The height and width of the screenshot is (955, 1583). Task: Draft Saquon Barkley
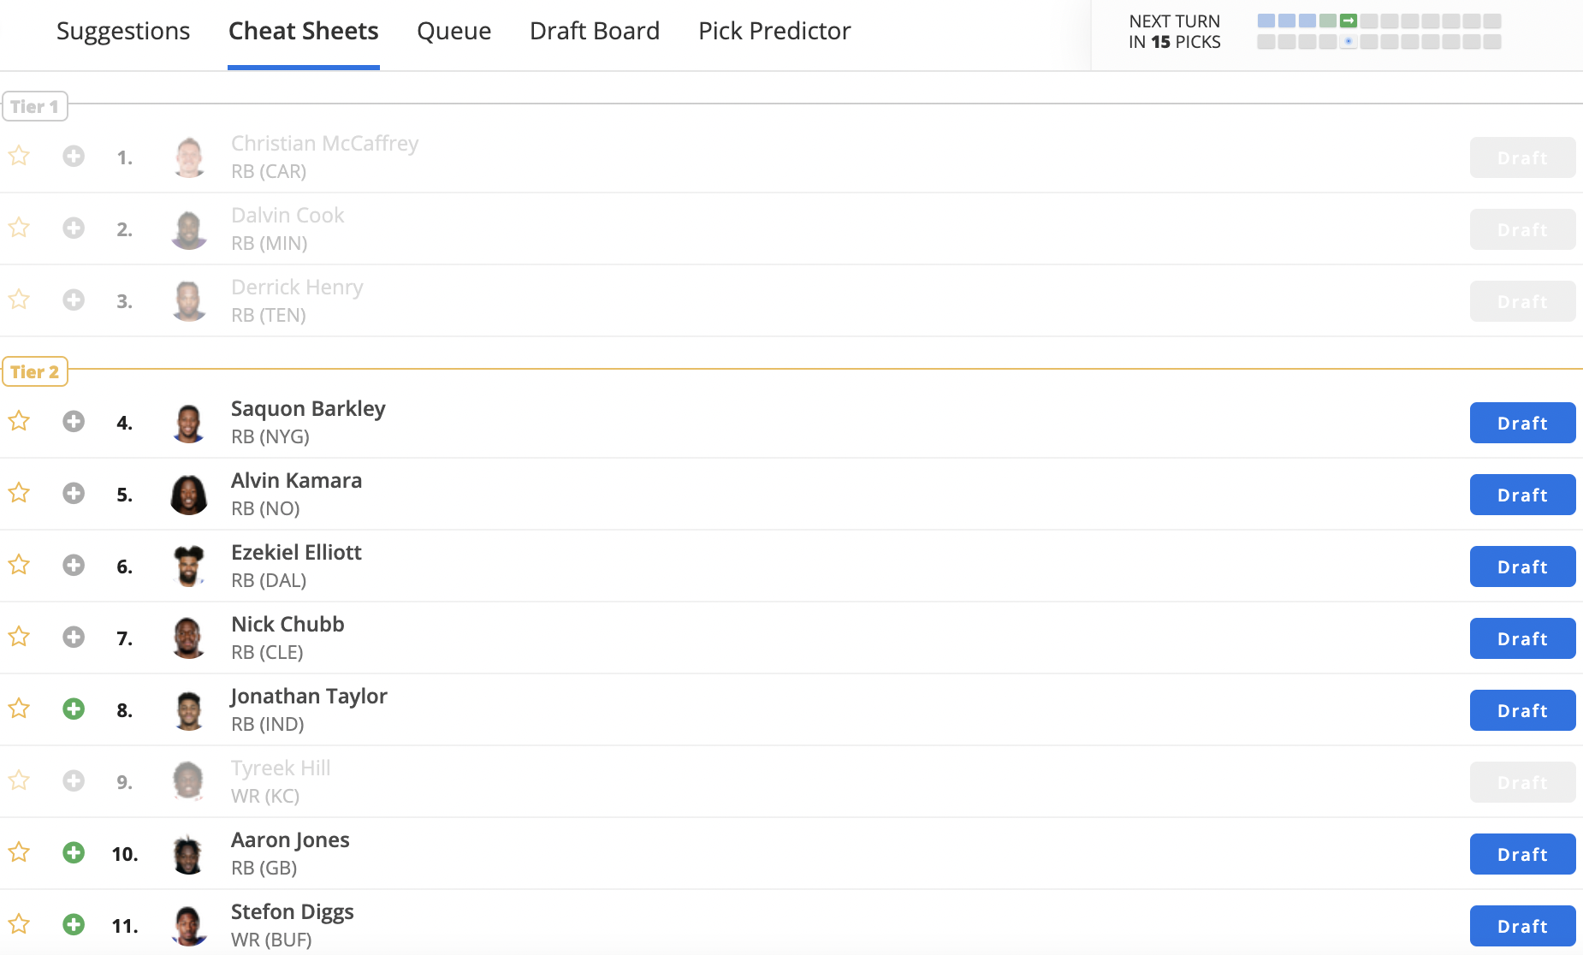(1522, 423)
